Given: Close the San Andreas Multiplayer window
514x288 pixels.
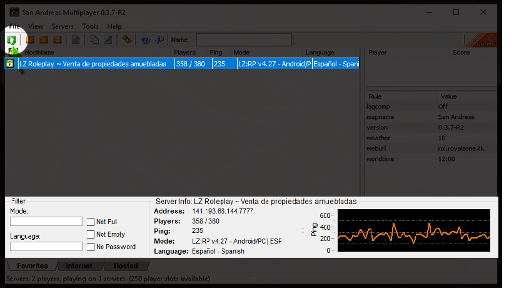Looking at the screenshot, I should (x=483, y=13).
